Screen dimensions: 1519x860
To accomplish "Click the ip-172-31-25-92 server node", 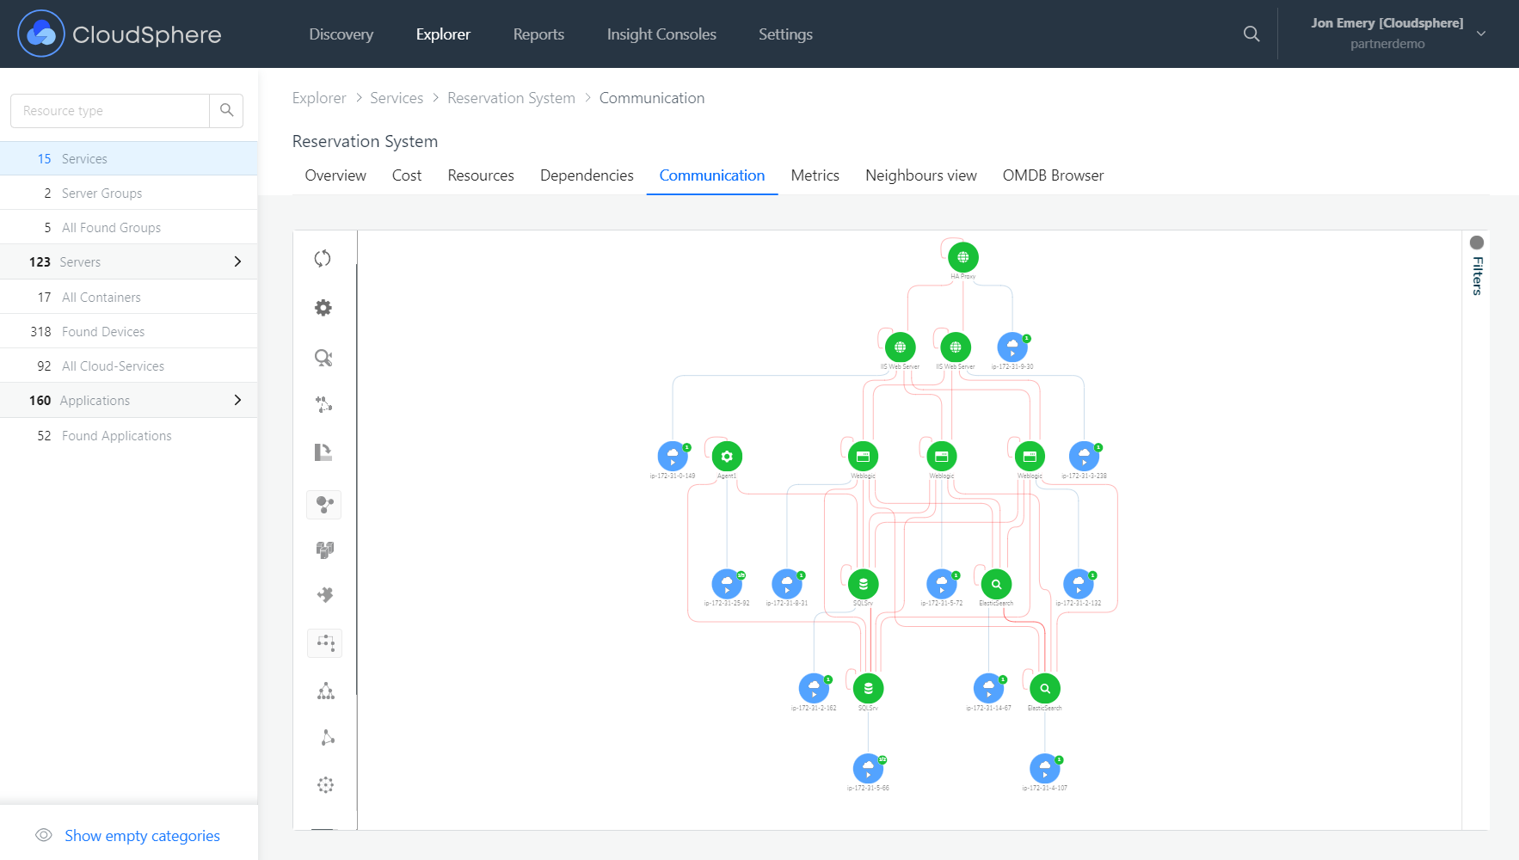I will point(727,584).
